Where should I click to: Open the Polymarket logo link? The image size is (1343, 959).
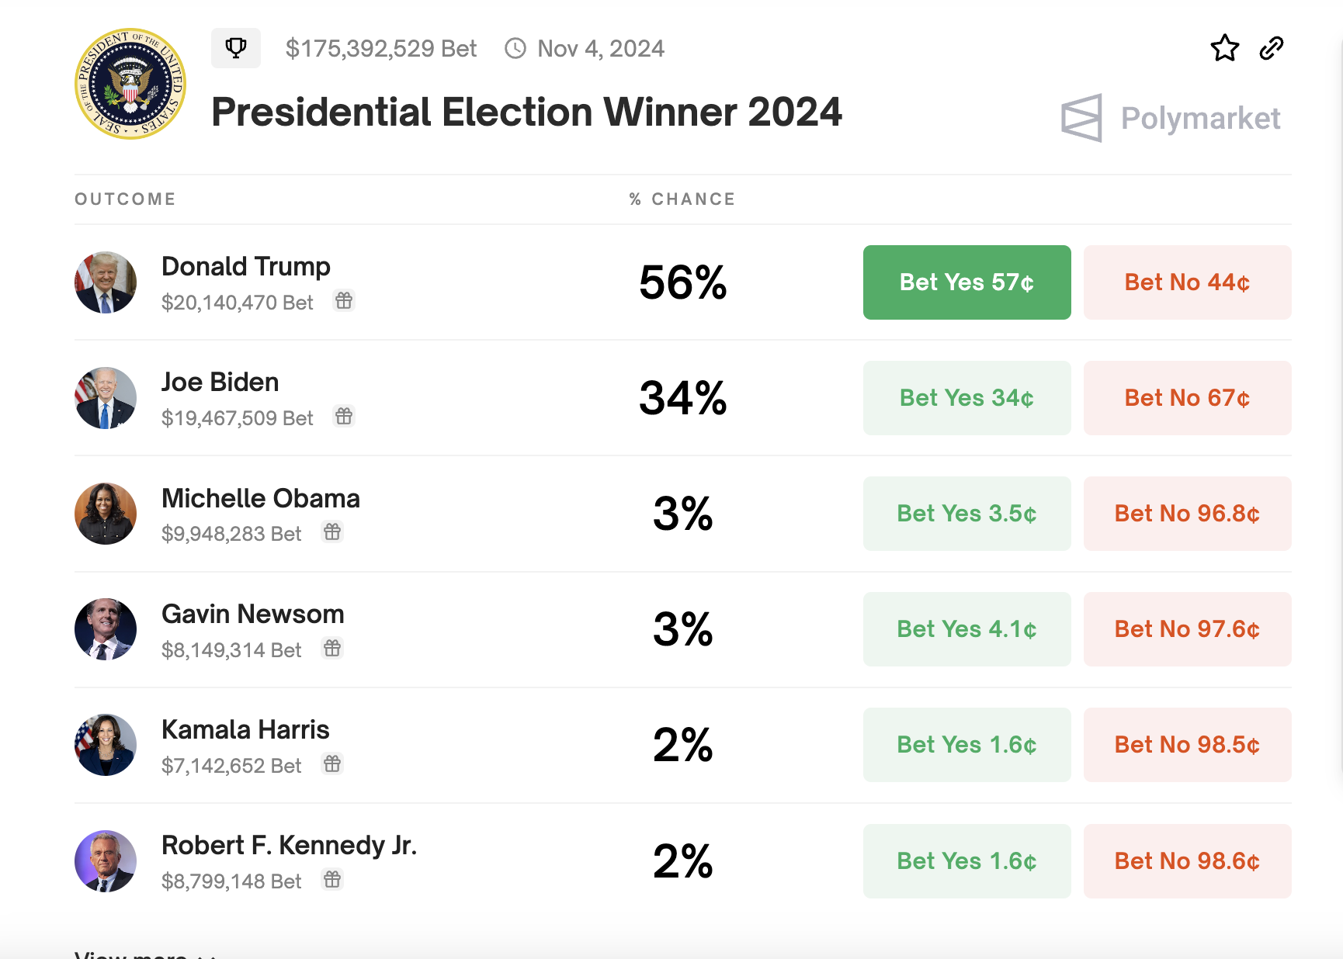(x=1171, y=119)
